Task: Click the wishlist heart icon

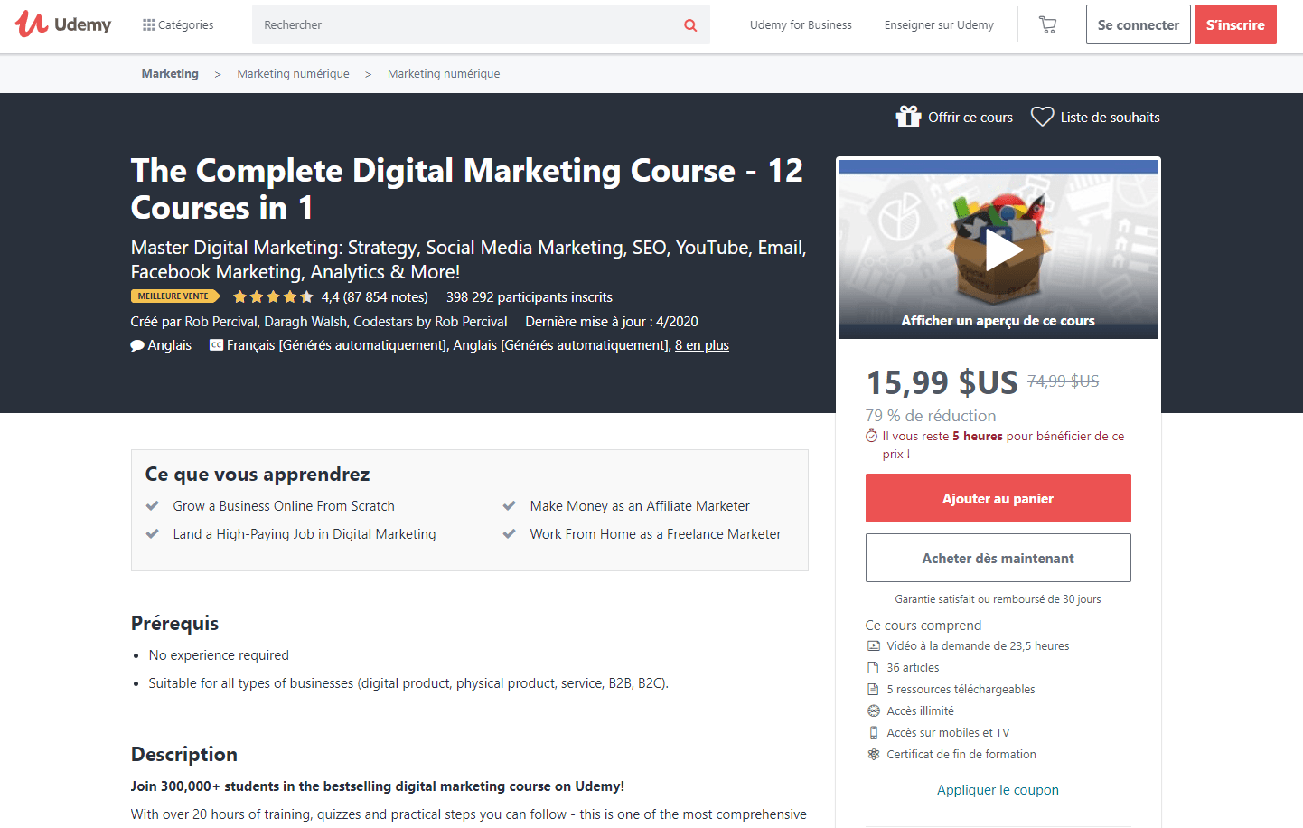Action: click(x=1042, y=117)
